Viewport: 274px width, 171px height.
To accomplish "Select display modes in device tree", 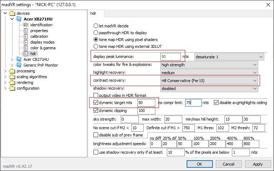I will coord(41,42).
